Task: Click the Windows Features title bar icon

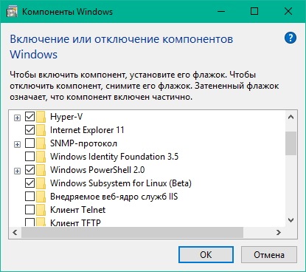Action: (12, 12)
